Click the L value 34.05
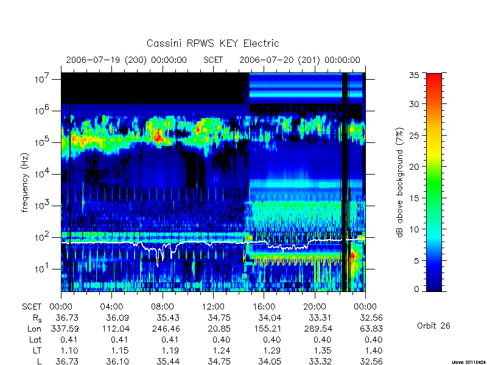This screenshot has height=365, width=487. click(270, 361)
